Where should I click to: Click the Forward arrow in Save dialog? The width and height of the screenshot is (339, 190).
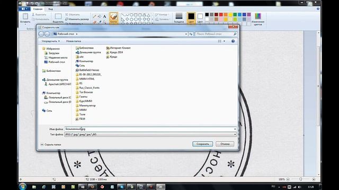(x=47, y=34)
